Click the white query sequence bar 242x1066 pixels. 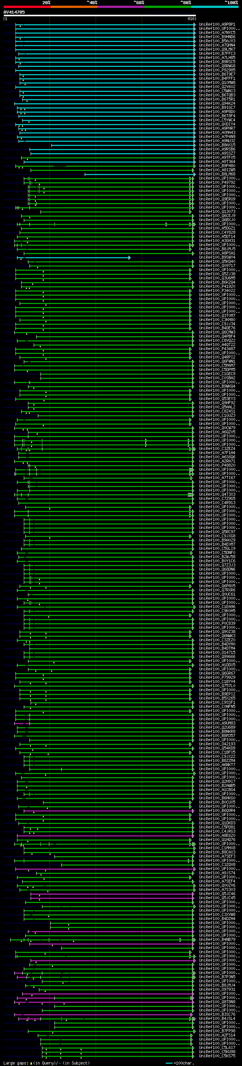click(x=100, y=15)
